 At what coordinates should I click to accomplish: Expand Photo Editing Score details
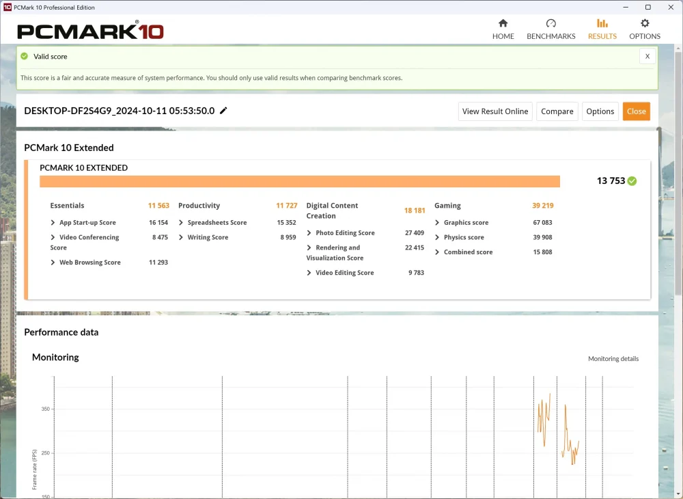[x=309, y=233]
